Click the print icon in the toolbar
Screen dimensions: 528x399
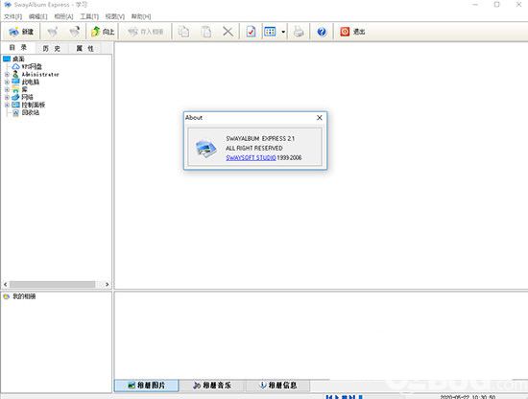tap(299, 32)
